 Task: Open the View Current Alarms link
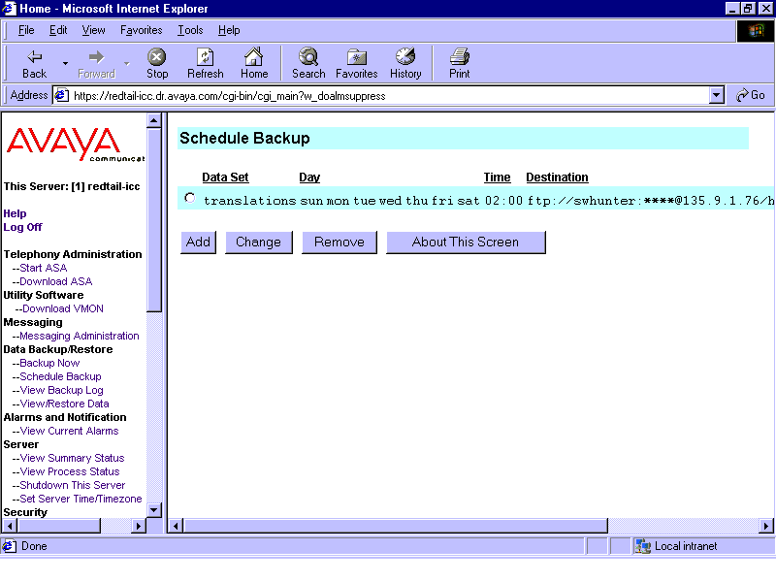(69, 431)
